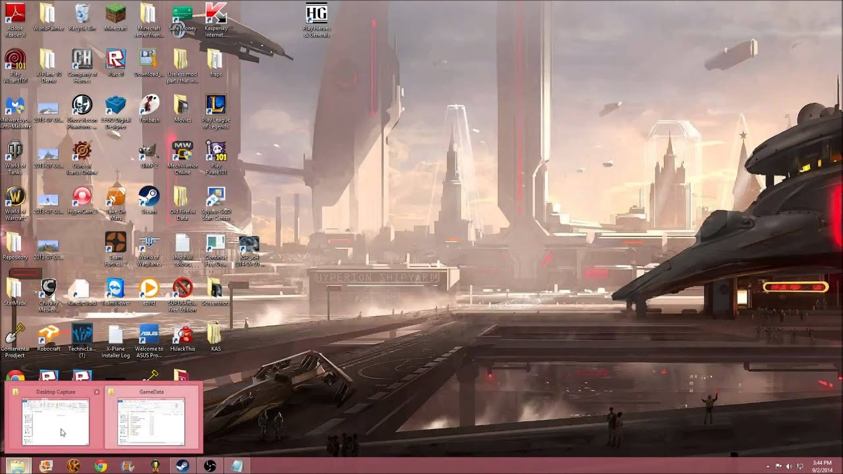
Task: Select the Steam desktop shortcut
Action: pyautogui.click(x=149, y=201)
